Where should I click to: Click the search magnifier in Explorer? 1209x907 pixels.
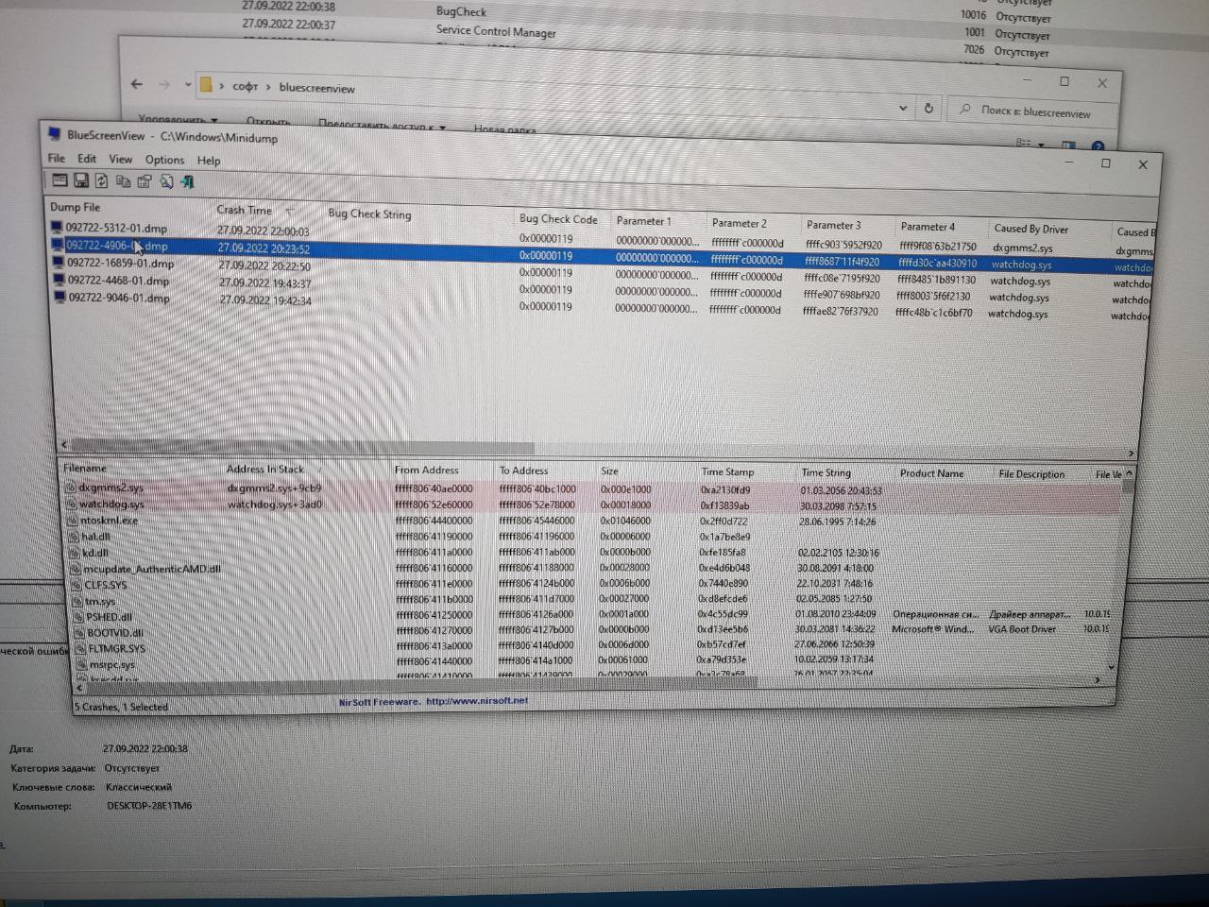[964, 110]
